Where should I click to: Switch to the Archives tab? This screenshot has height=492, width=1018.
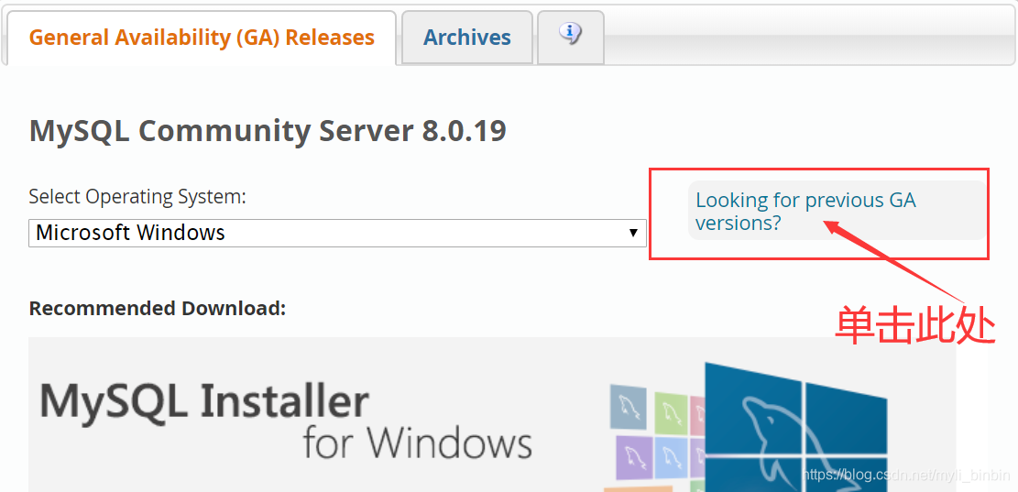[466, 38]
